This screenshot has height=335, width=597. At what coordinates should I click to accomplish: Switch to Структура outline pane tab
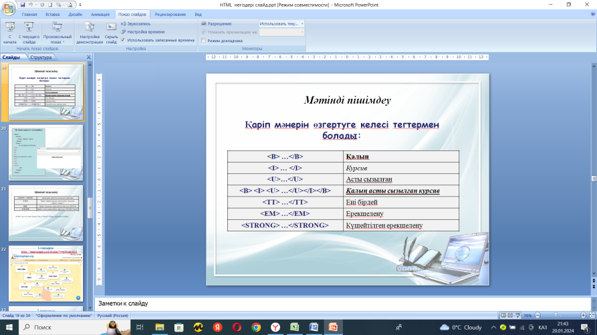41,58
